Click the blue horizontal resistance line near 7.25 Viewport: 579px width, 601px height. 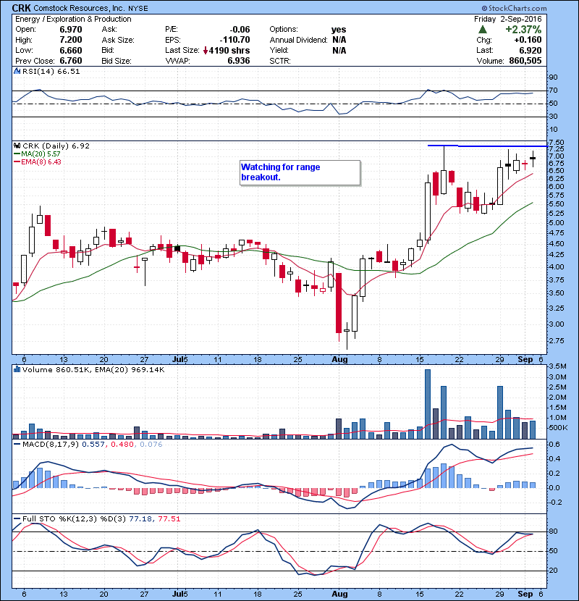click(487, 146)
